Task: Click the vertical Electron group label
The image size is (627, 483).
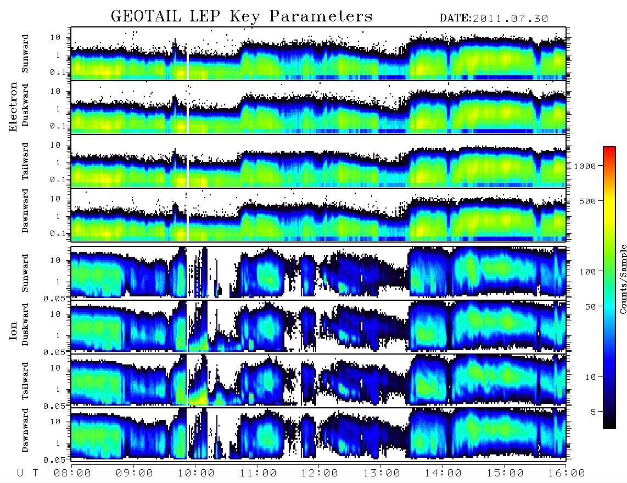Action: pos(13,106)
